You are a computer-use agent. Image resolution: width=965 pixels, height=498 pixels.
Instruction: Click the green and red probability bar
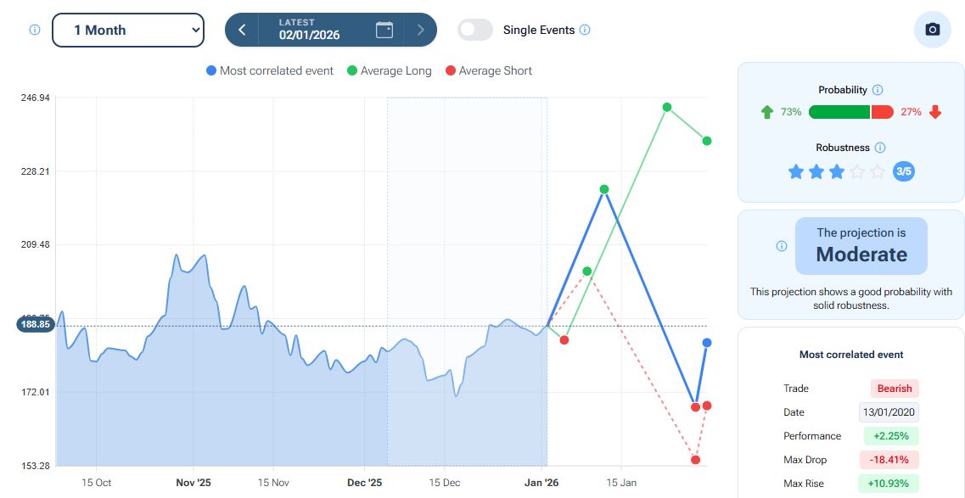coord(850,112)
